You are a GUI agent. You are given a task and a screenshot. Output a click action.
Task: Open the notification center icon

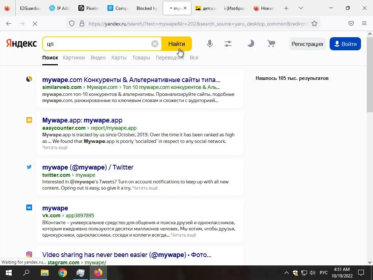pyautogui.click(x=361, y=273)
